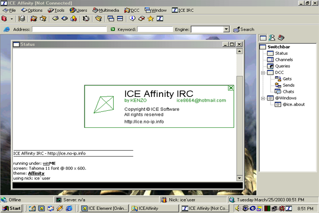Open the Options menu
The width and height of the screenshot is (319, 213).
[32, 10]
